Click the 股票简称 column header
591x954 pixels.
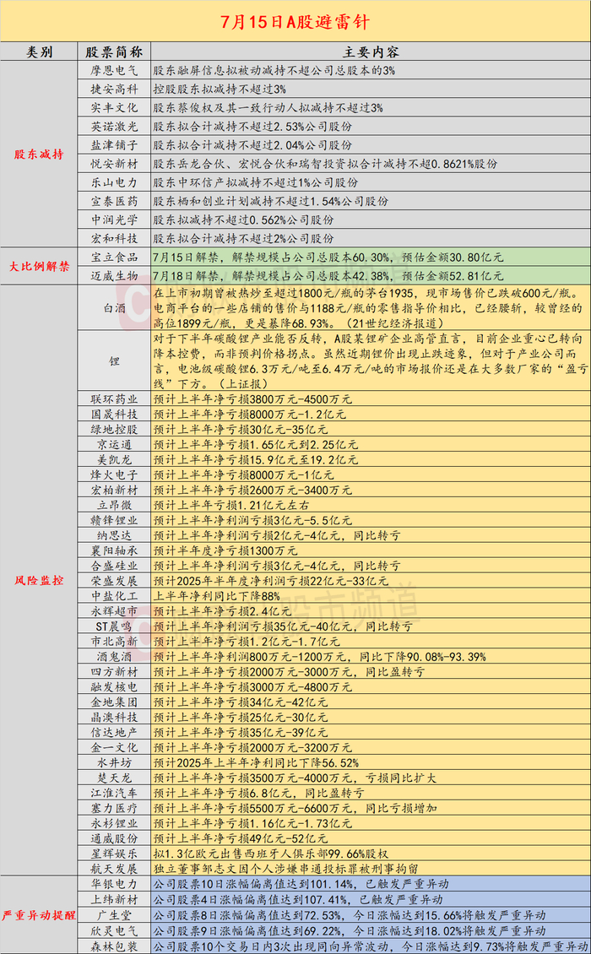[115, 51]
